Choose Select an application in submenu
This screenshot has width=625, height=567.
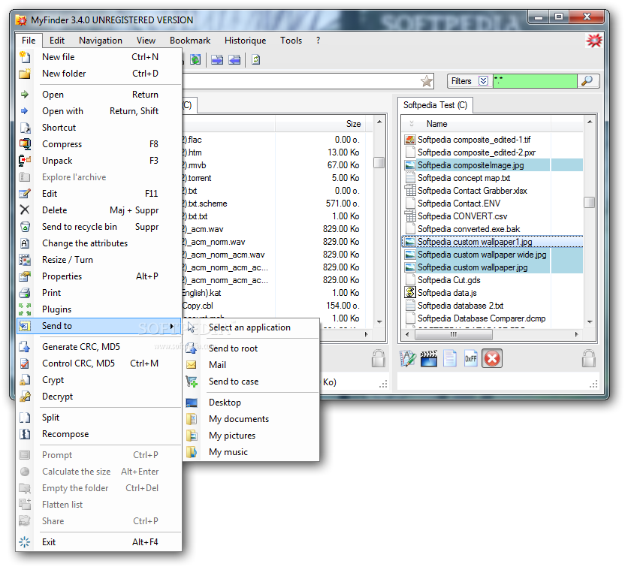coord(251,327)
